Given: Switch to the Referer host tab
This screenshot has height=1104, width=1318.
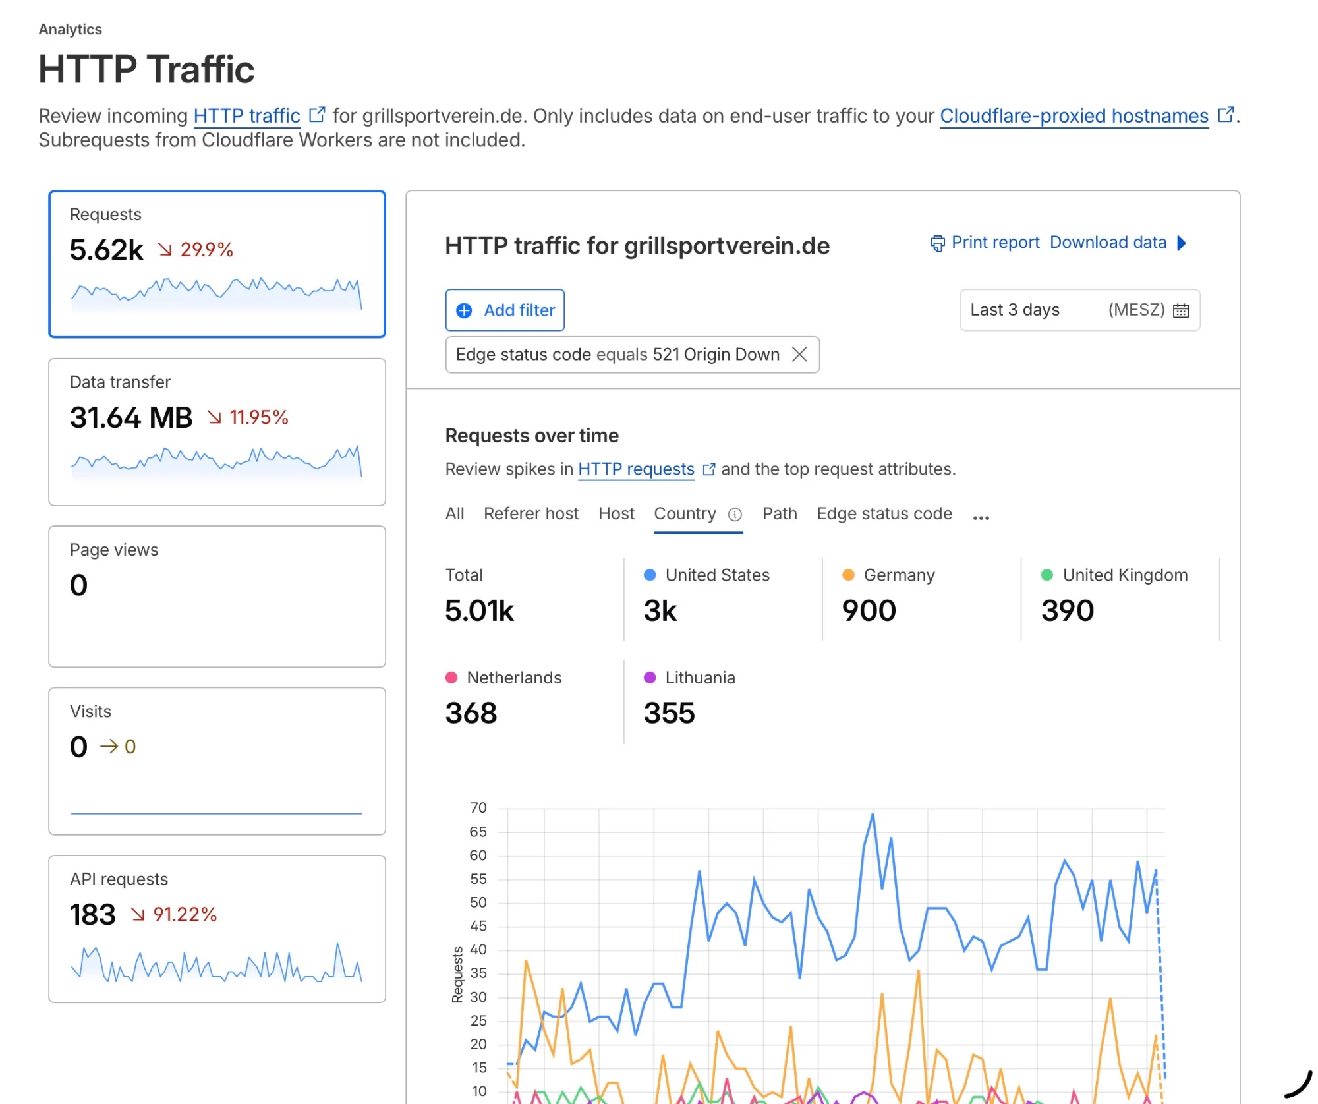Looking at the screenshot, I should 531,513.
